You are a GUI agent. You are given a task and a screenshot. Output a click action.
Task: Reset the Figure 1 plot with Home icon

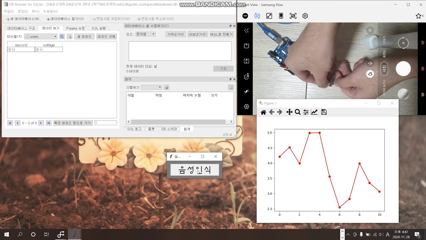tap(263, 112)
